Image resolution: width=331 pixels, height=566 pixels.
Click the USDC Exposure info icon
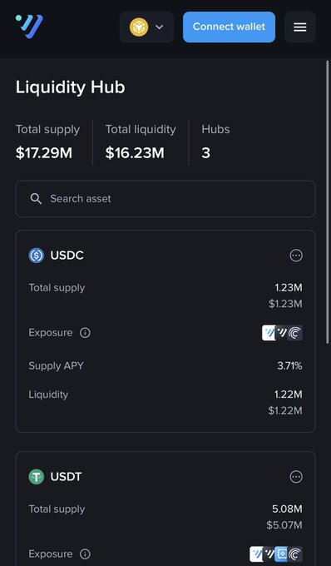(x=85, y=333)
